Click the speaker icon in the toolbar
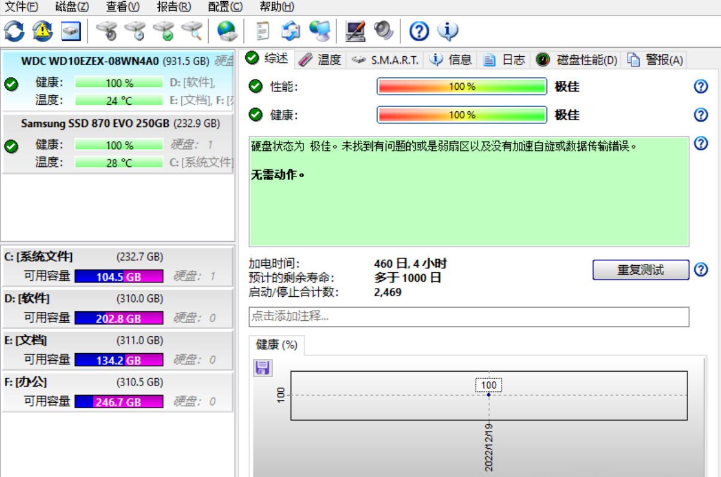Image resolution: width=721 pixels, height=477 pixels. (383, 31)
